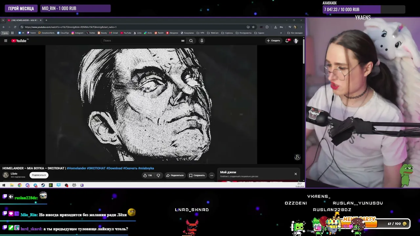Screen dimensions: 420x236
Task: Open Chrome from the taskbar
Action: (19, 185)
